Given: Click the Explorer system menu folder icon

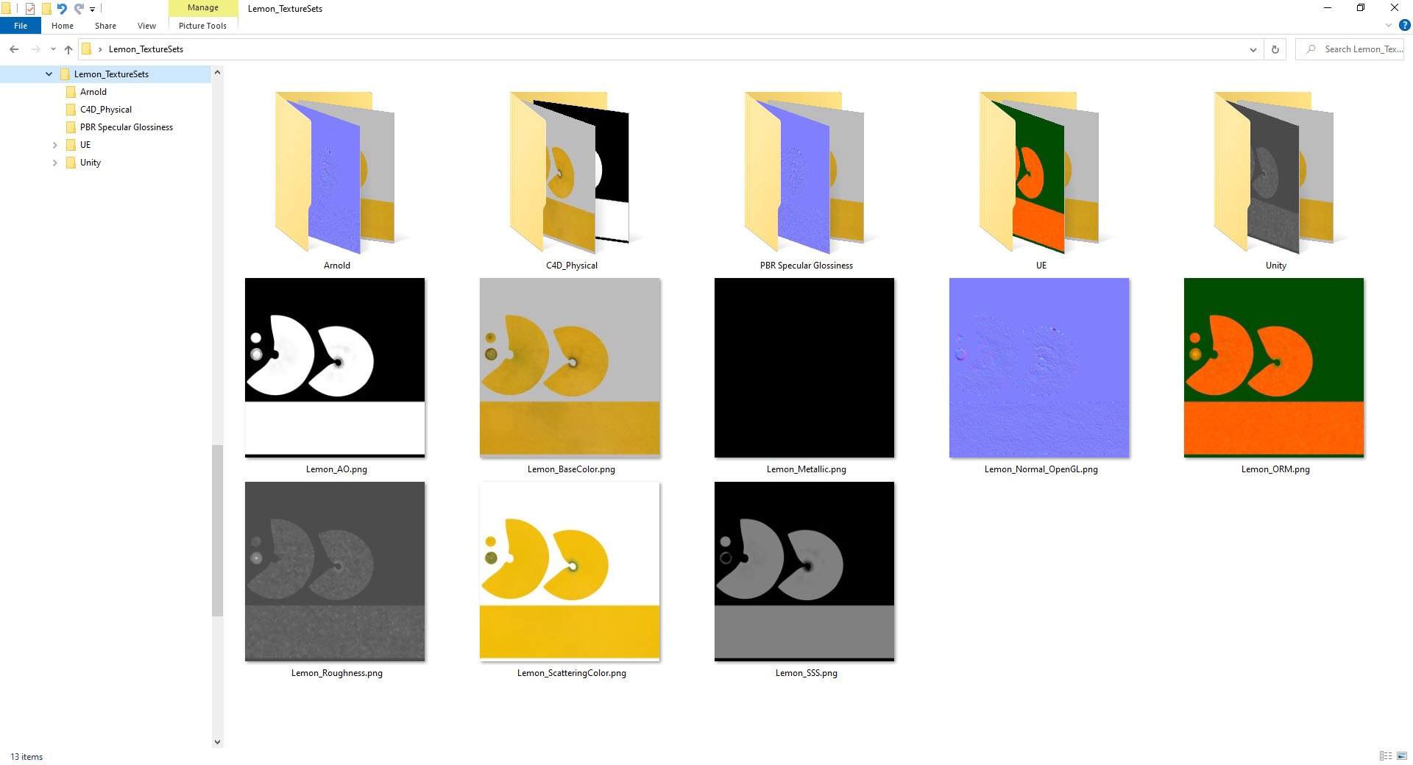Looking at the screenshot, I should (x=7, y=9).
